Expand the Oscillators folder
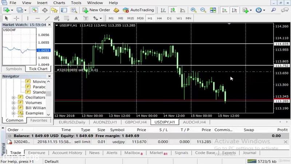Viewport: 291px width, 164px height. pyautogui.click(x=13, y=97)
